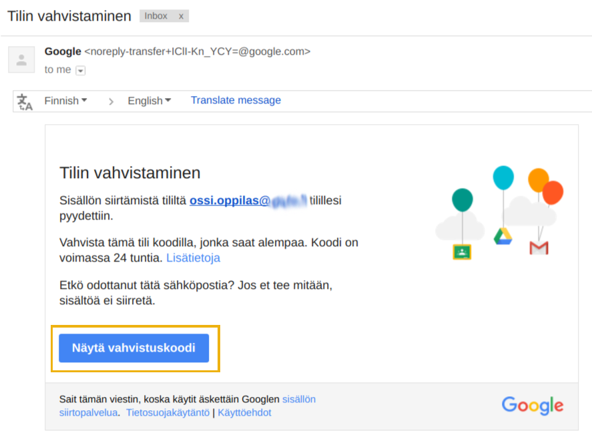Image resolution: width=592 pixels, height=435 pixels.
Task: Click the Näytä vahvistuskoodi button
Action: click(133, 348)
